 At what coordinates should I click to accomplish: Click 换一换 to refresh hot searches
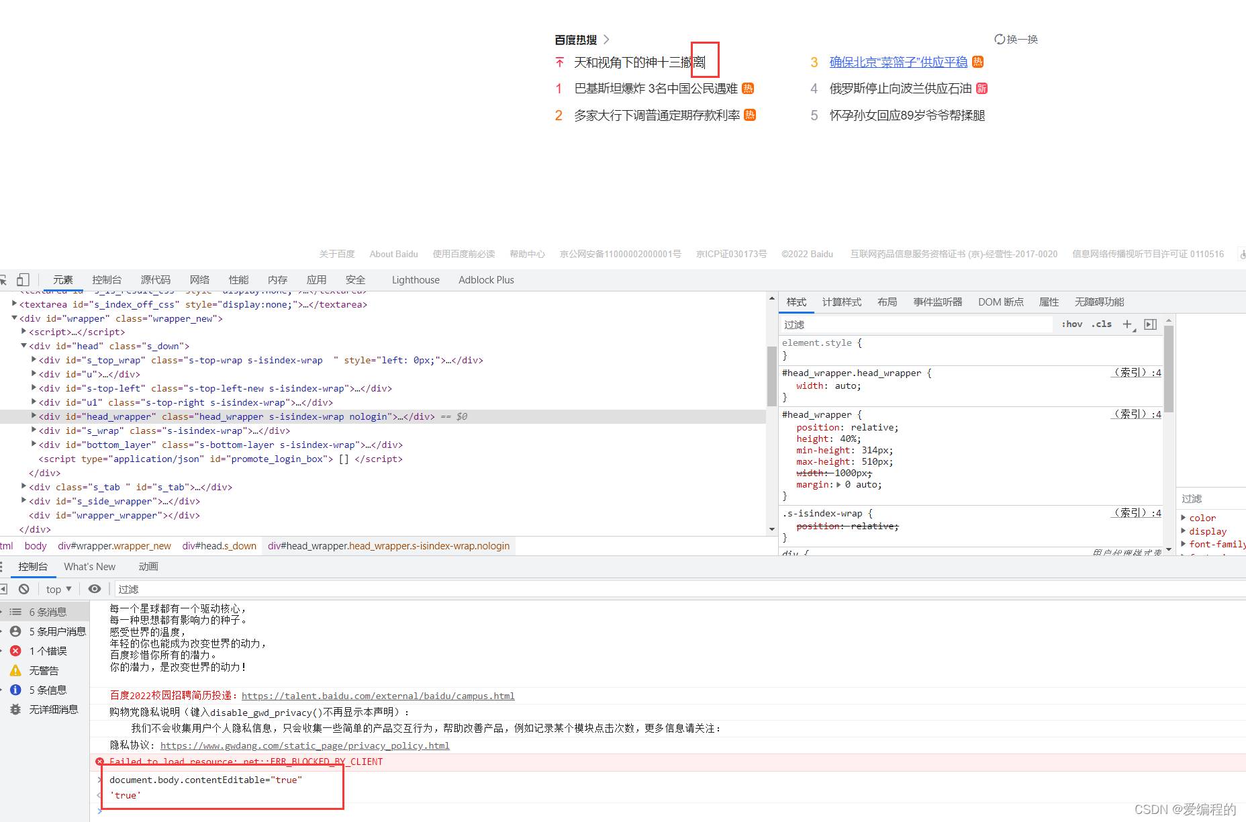click(1022, 39)
